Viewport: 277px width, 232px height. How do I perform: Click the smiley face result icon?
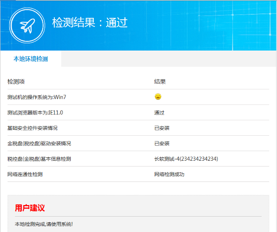click(x=158, y=97)
